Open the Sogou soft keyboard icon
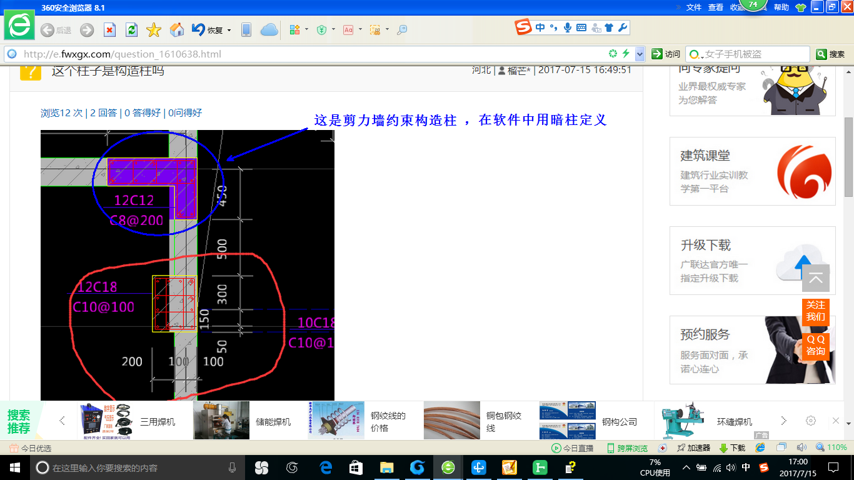This screenshot has width=854, height=480. tap(581, 27)
